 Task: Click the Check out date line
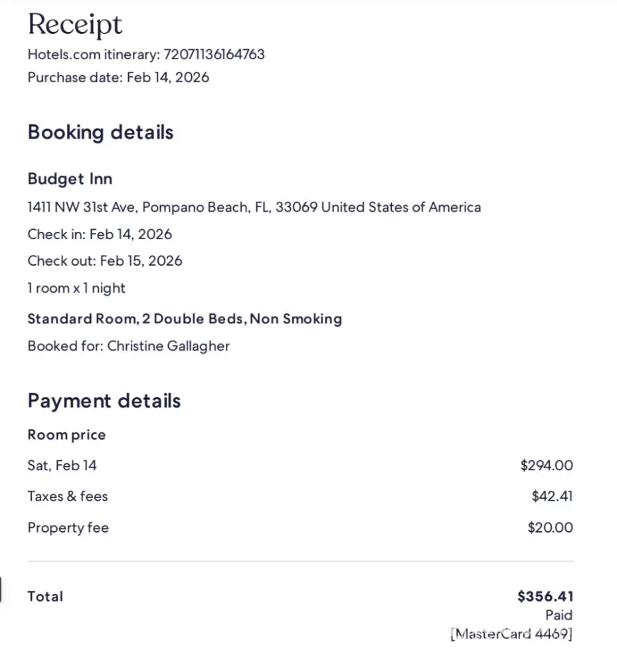pos(105,261)
